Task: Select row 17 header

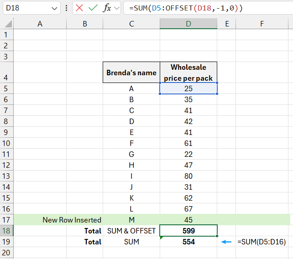Action: (x=6, y=220)
